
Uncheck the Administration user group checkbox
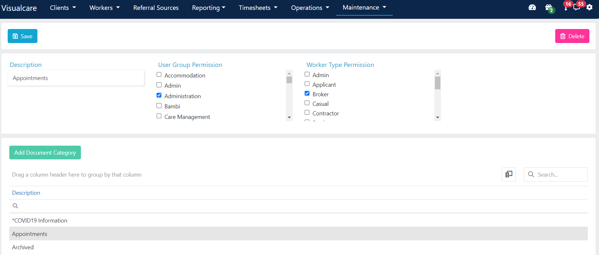coord(159,95)
